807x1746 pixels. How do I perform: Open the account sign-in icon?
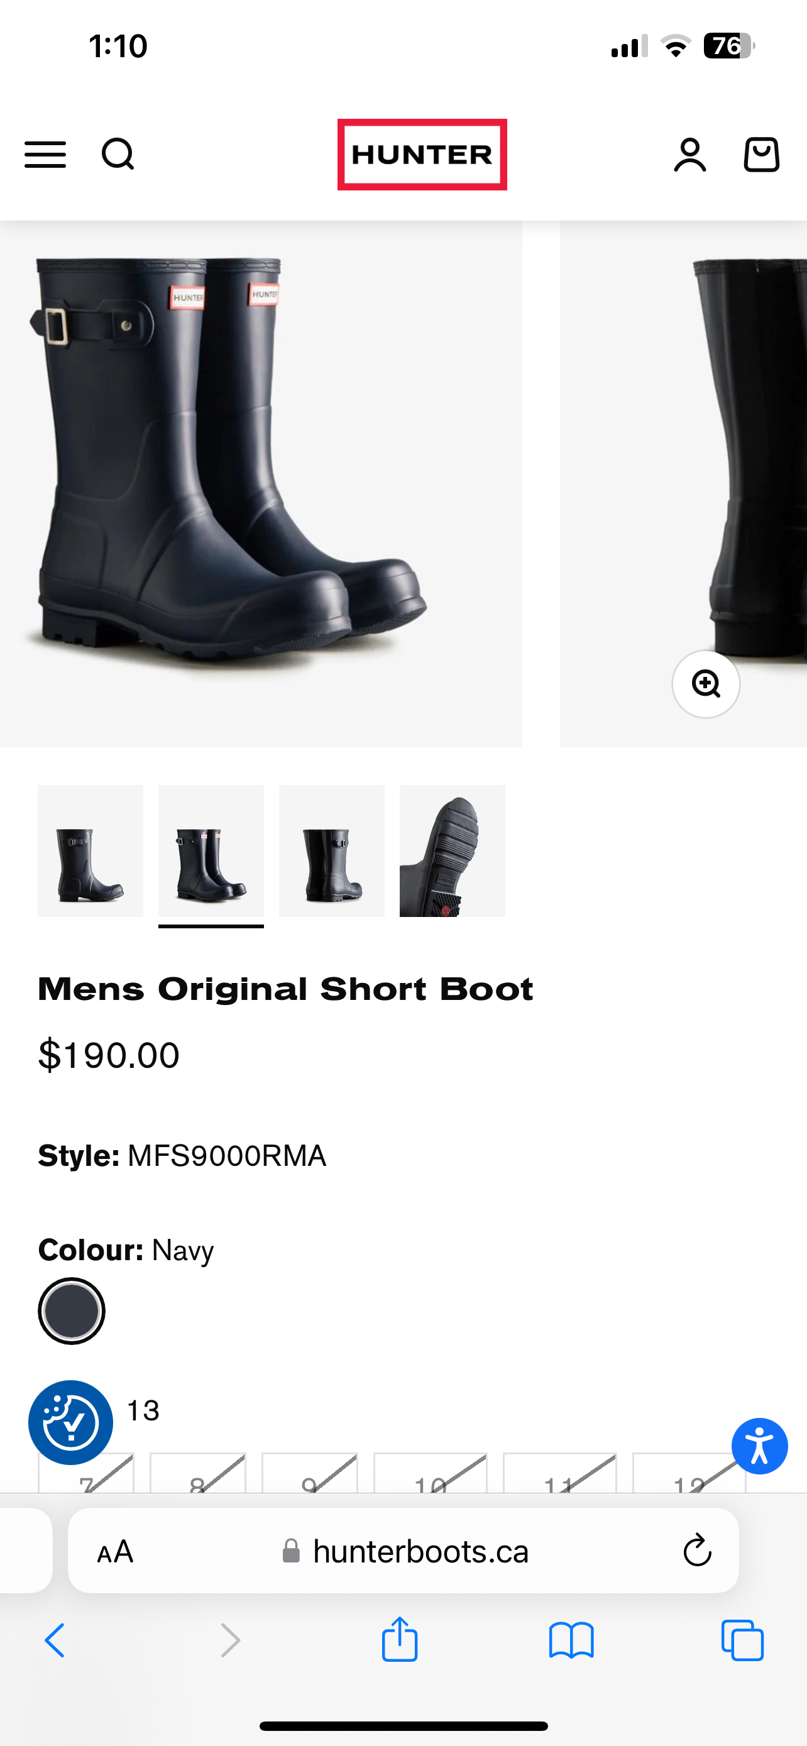689,155
